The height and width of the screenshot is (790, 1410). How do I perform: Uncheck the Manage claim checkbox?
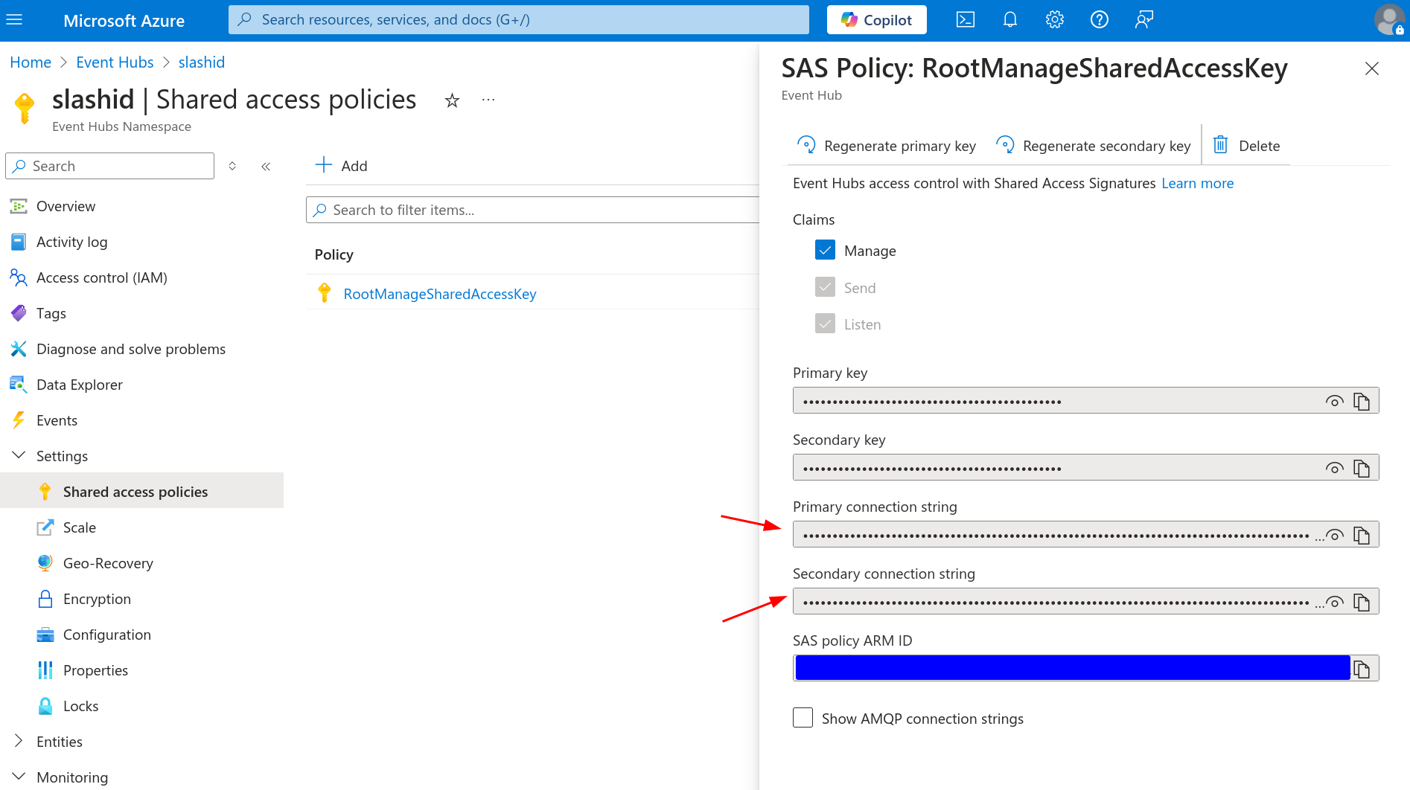coord(825,251)
